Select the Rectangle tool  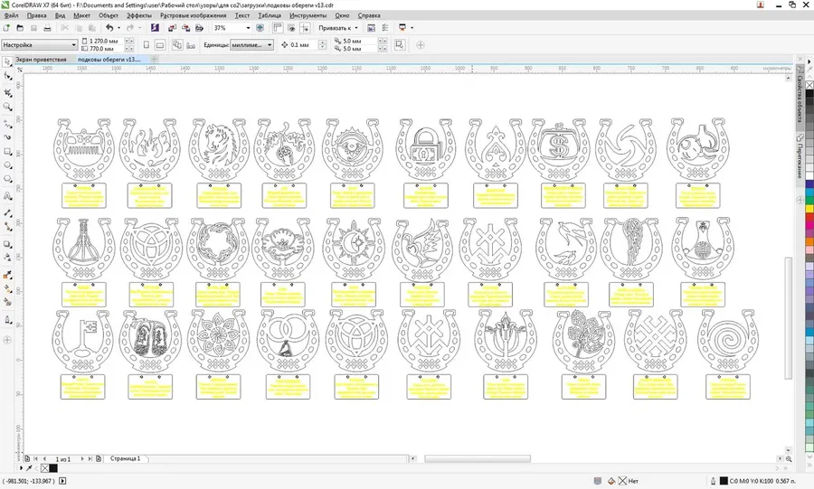click(x=7, y=152)
